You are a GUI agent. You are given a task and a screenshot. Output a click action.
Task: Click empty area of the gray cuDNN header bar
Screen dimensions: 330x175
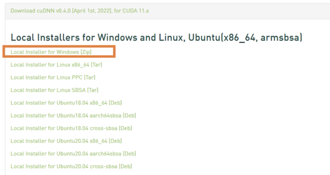click(x=238, y=11)
